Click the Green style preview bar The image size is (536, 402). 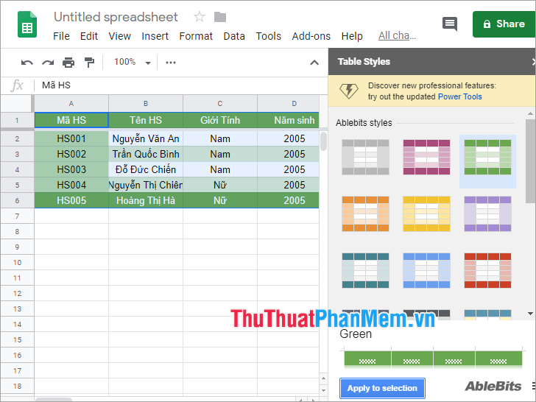[433, 359]
